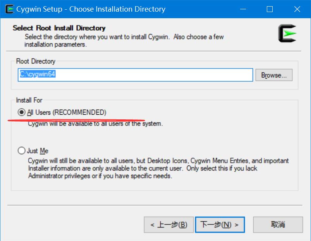Click the 'Administrator privileges' description line
Image resolution: width=311 pixels, height=241 pixels.
pos(100,176)
